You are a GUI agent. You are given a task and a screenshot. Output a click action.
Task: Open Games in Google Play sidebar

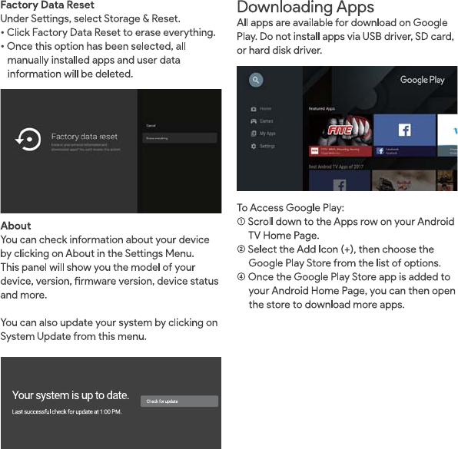262,121
